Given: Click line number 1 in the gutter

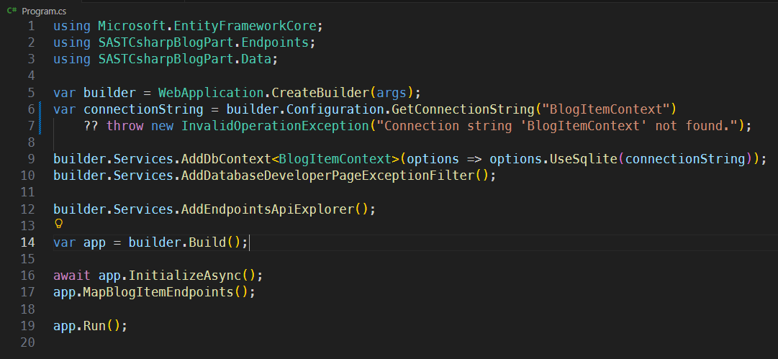Looking at the screenshot, I should [31, 25].
